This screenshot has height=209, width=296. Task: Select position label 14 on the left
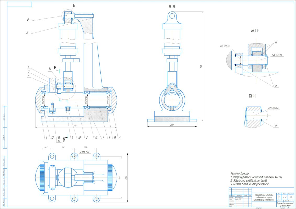[27, 33]
